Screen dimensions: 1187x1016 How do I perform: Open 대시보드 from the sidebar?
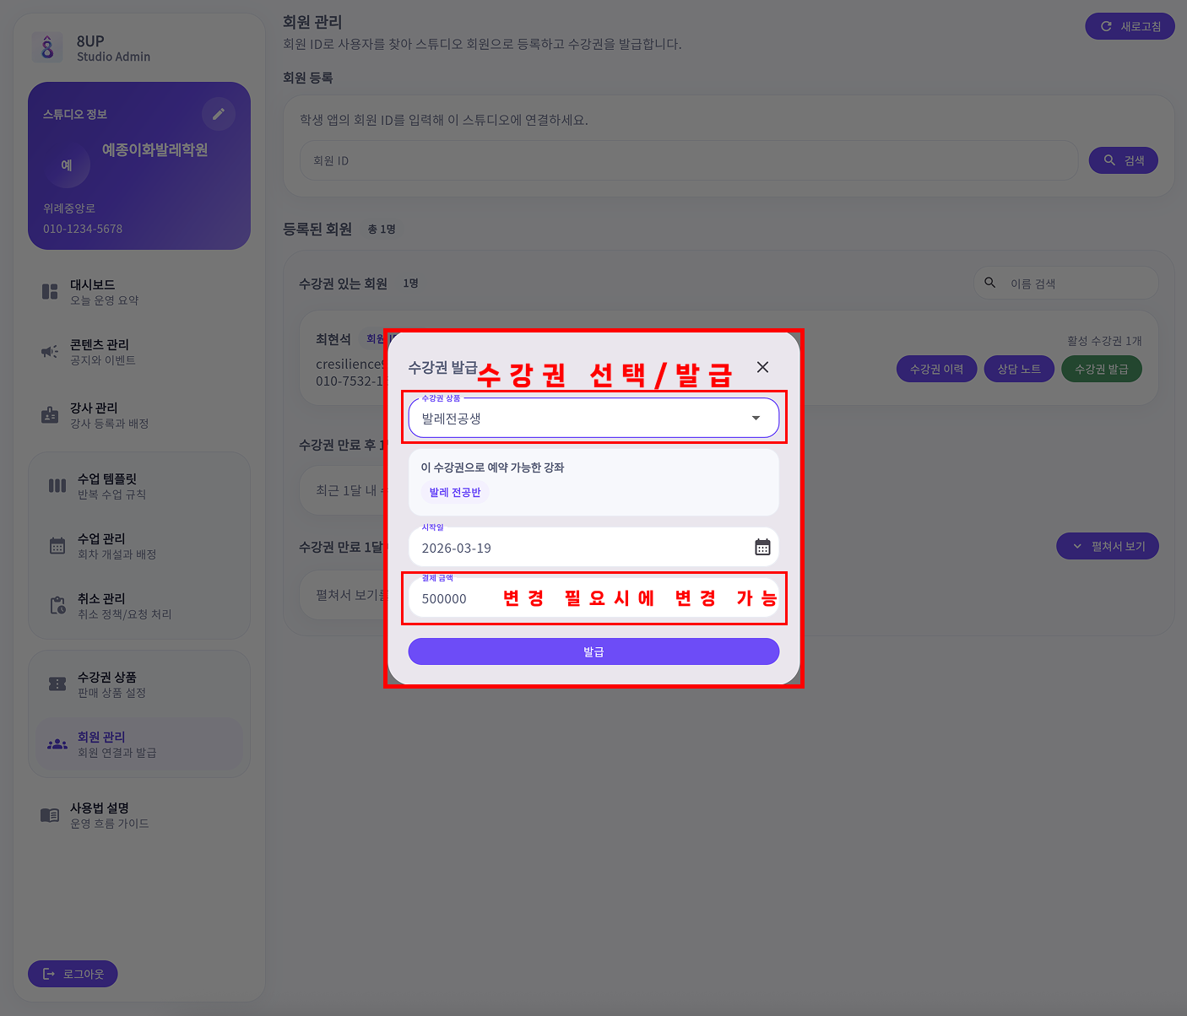[x=139, y=292]
